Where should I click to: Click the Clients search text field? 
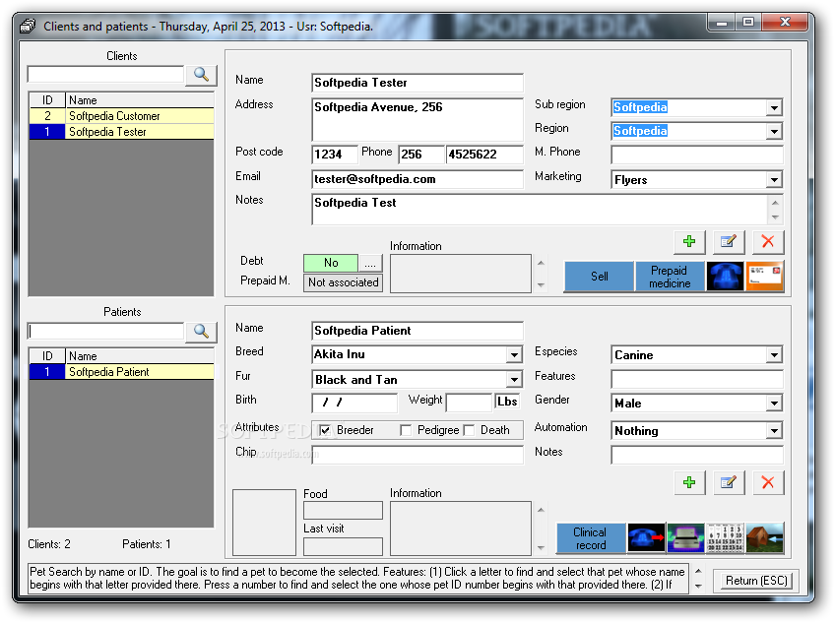point(105,75)
